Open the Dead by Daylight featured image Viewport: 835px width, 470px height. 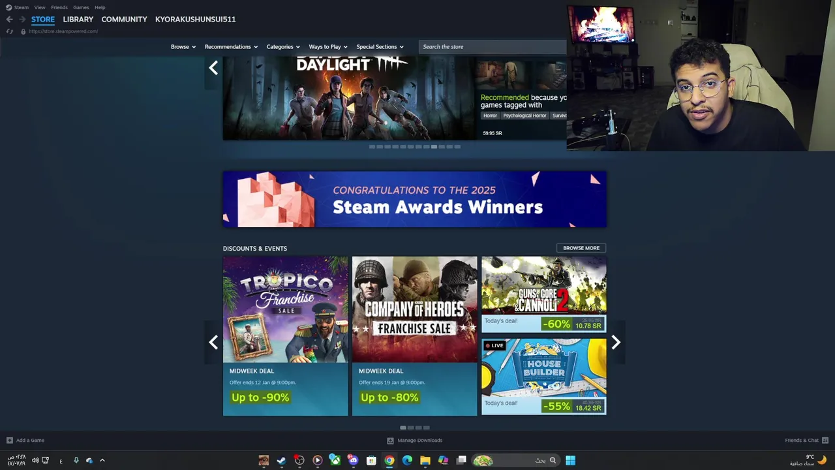(x=349, y=98)
